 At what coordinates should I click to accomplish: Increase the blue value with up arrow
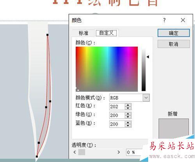(128, 123)
